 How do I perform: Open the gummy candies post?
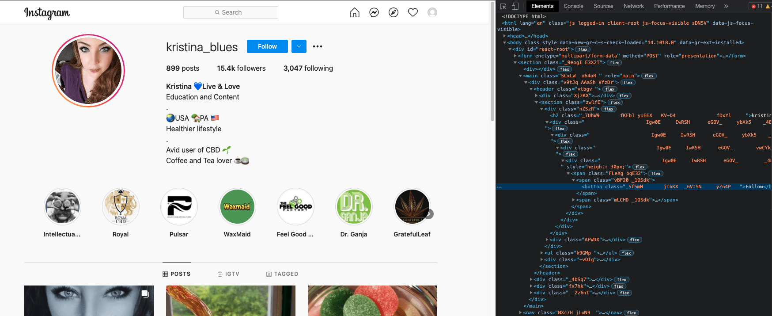[372, 301]
